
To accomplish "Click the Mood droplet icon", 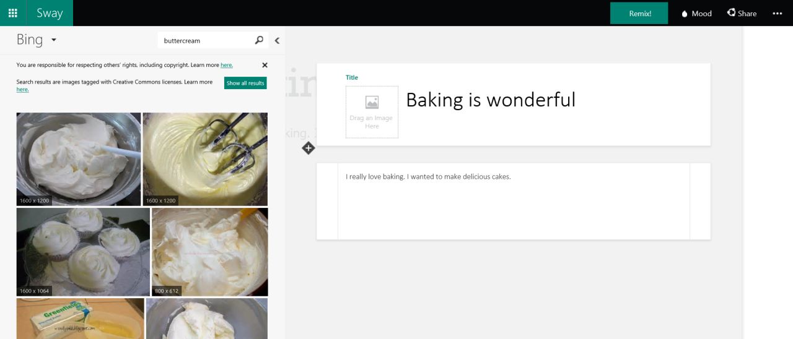I will point(685,14).
